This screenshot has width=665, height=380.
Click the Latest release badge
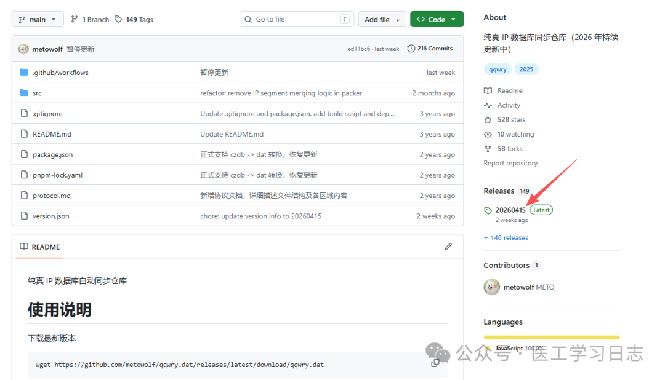tap(541, 210)
